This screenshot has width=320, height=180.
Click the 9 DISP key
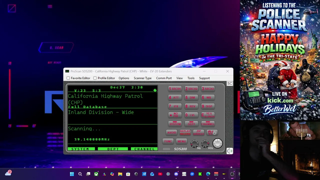[x=208, y=106]
